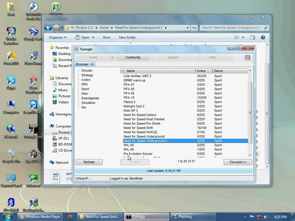
Task: Open Desktop in Explorer Favorites
Action: click(x=62, y=54)
